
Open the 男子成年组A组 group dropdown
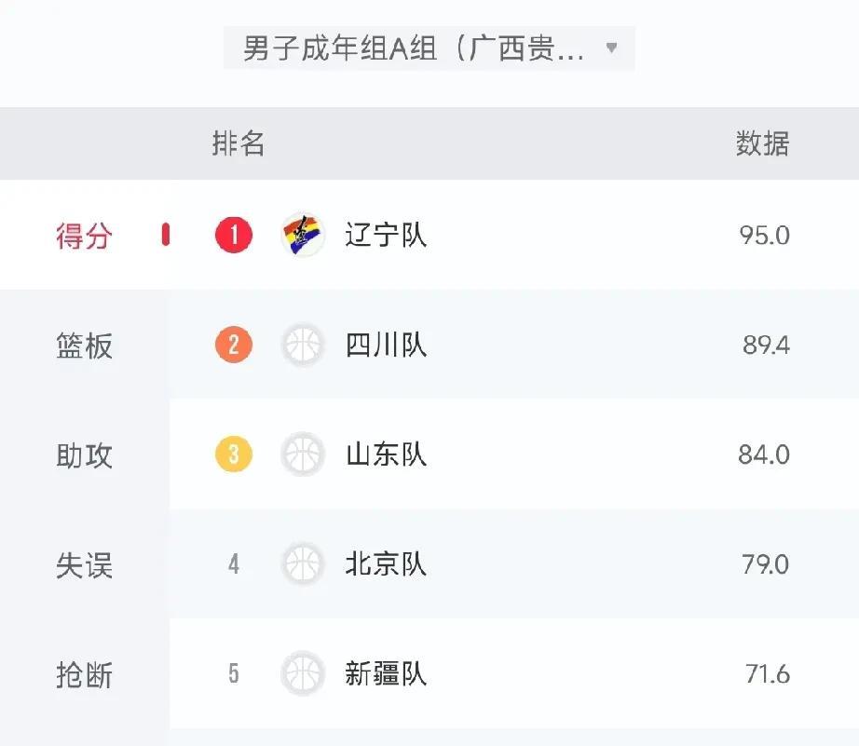429,48
